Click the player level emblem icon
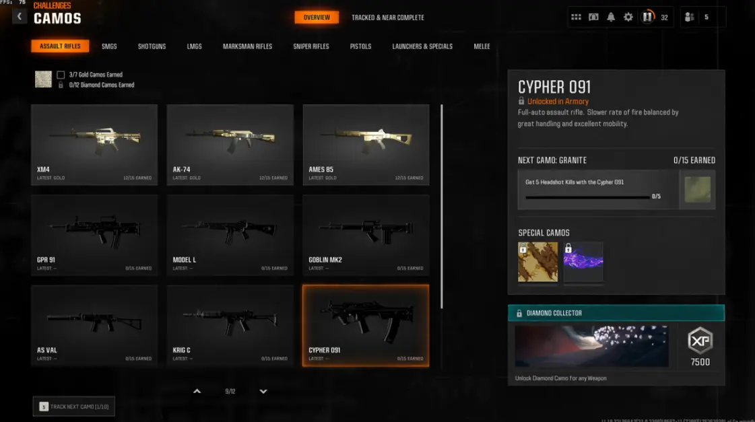Screen dimensions: 755x422 648,17
